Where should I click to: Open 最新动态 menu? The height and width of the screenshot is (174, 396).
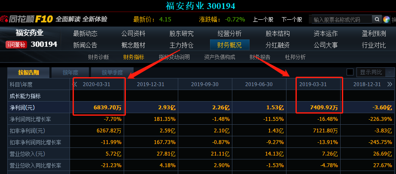coord(85,33)
